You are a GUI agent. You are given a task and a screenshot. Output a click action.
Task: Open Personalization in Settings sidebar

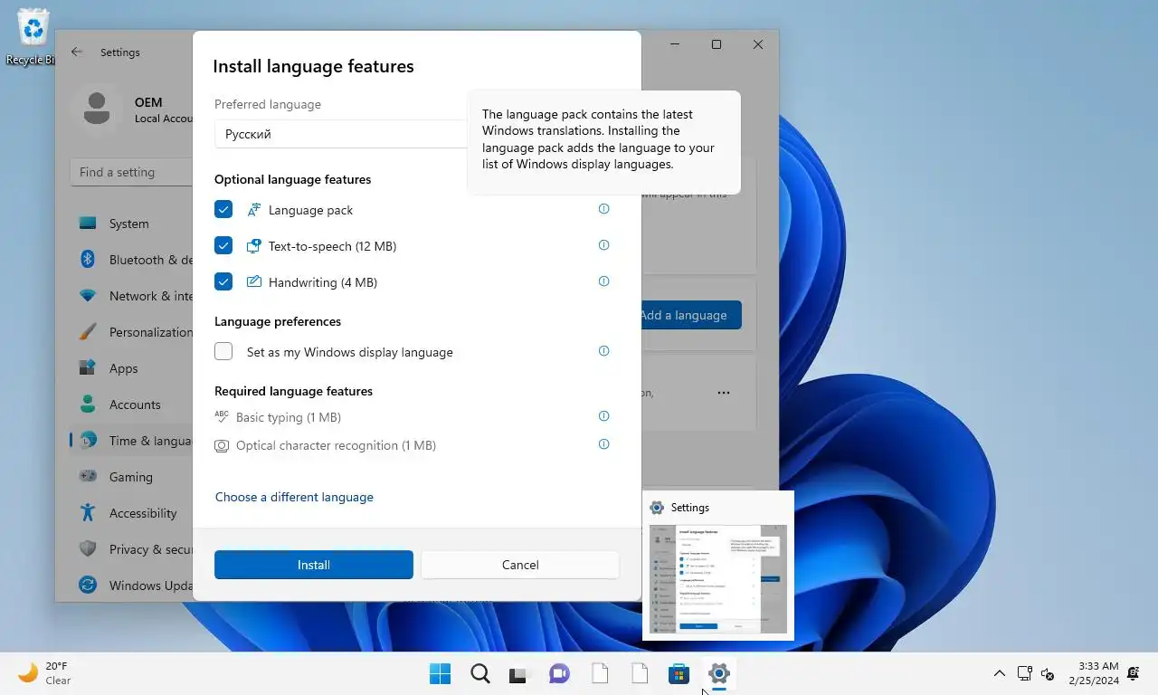[x=132, y=332]
